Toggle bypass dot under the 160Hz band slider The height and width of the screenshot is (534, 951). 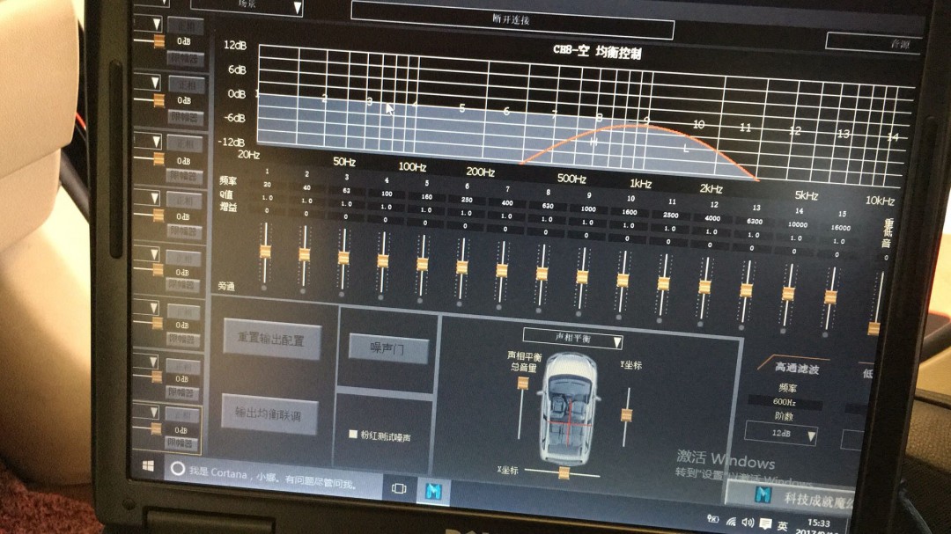[x=420, y=300]
